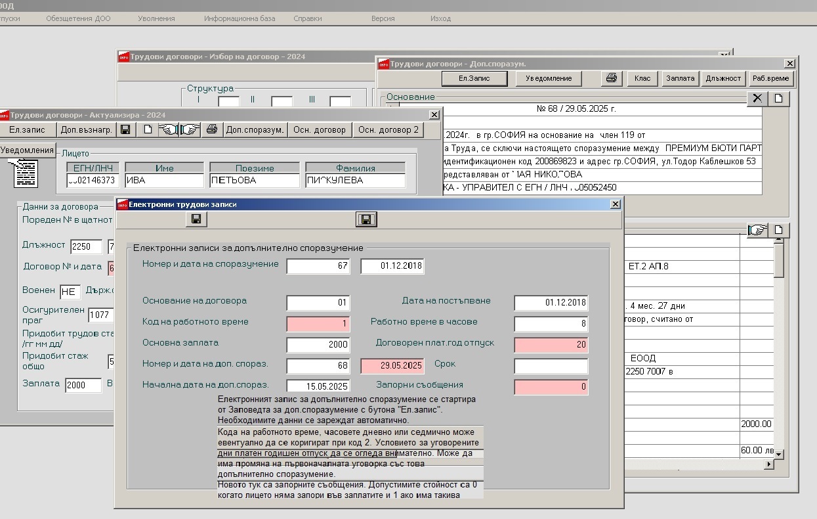This screenshot has height=519, width=817.
Task: Go to previous record with left-pointing hand icon
Action: pos(169,129)
